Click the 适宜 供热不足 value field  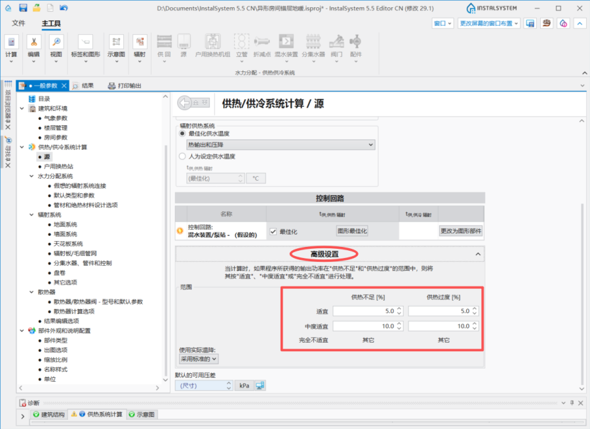364,311
